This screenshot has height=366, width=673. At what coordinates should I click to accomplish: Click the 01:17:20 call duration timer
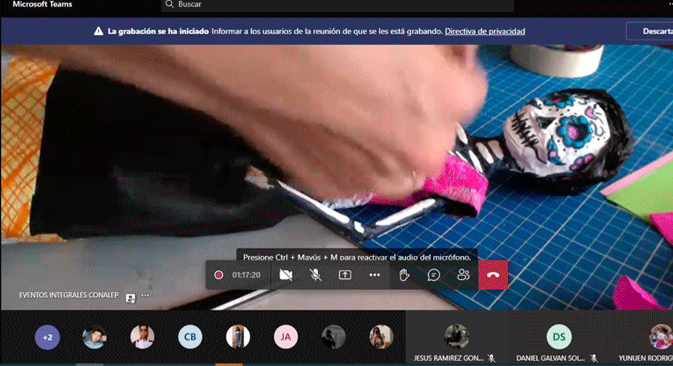point(246,275)
